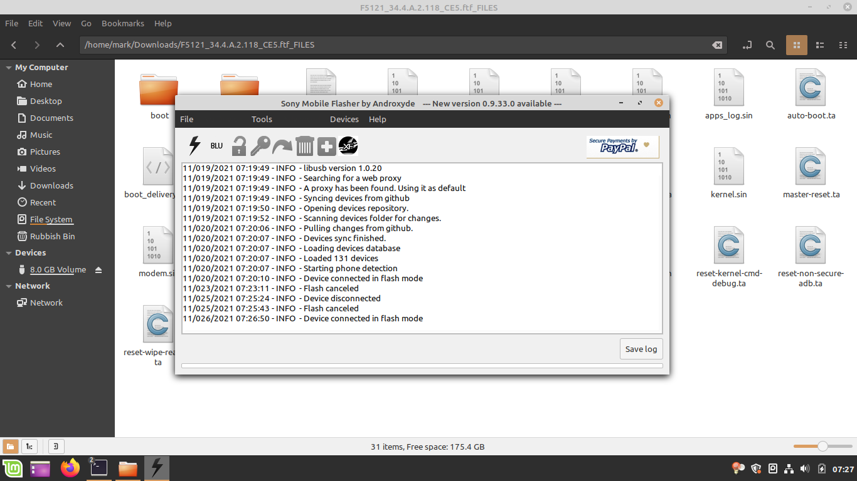
Task: Clear the location path entry
Action: (716, 45)
